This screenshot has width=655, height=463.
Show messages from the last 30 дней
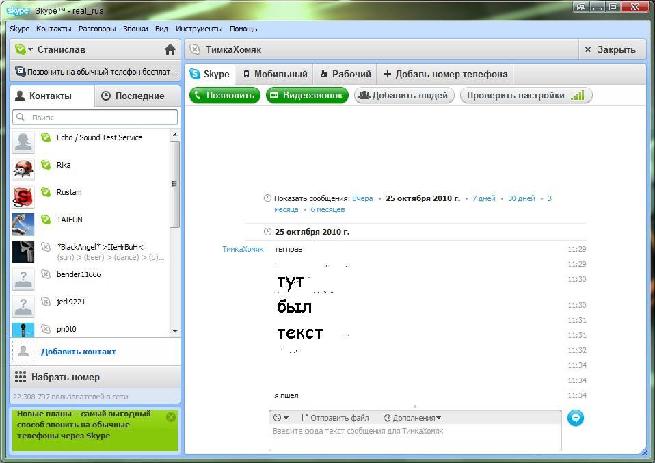521,198
